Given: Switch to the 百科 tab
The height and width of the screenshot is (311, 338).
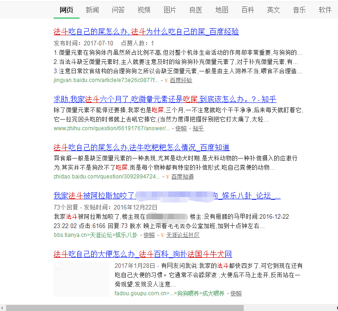Looking at the screenshot, I should tap(247, 10).
